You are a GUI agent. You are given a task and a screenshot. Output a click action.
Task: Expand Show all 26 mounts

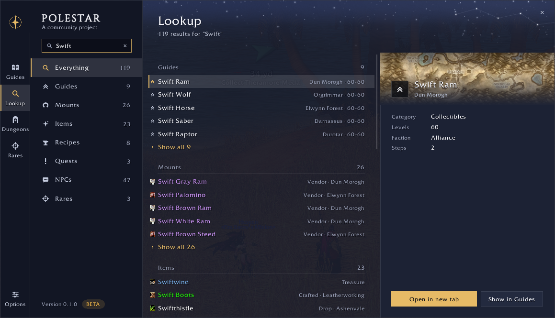176,247
